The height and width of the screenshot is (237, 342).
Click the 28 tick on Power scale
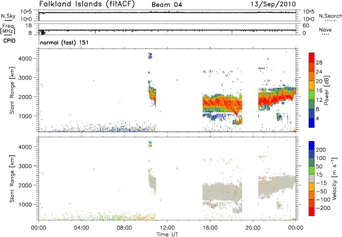(319, 62)
